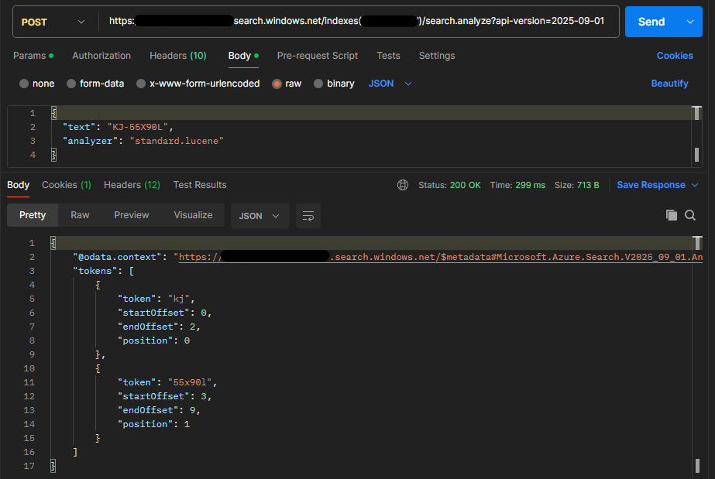Screen dimensions: 715x479
Task: Open the Send button arrow options
Action: pyautogui.click(x=689, y=22)
